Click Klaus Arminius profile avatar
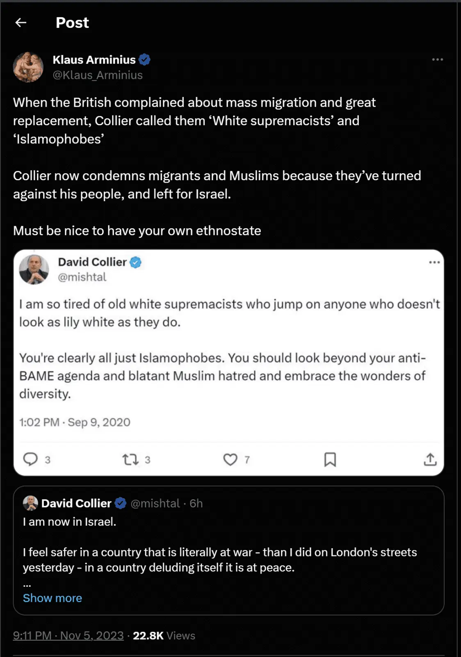 click(x=28, y=67)
